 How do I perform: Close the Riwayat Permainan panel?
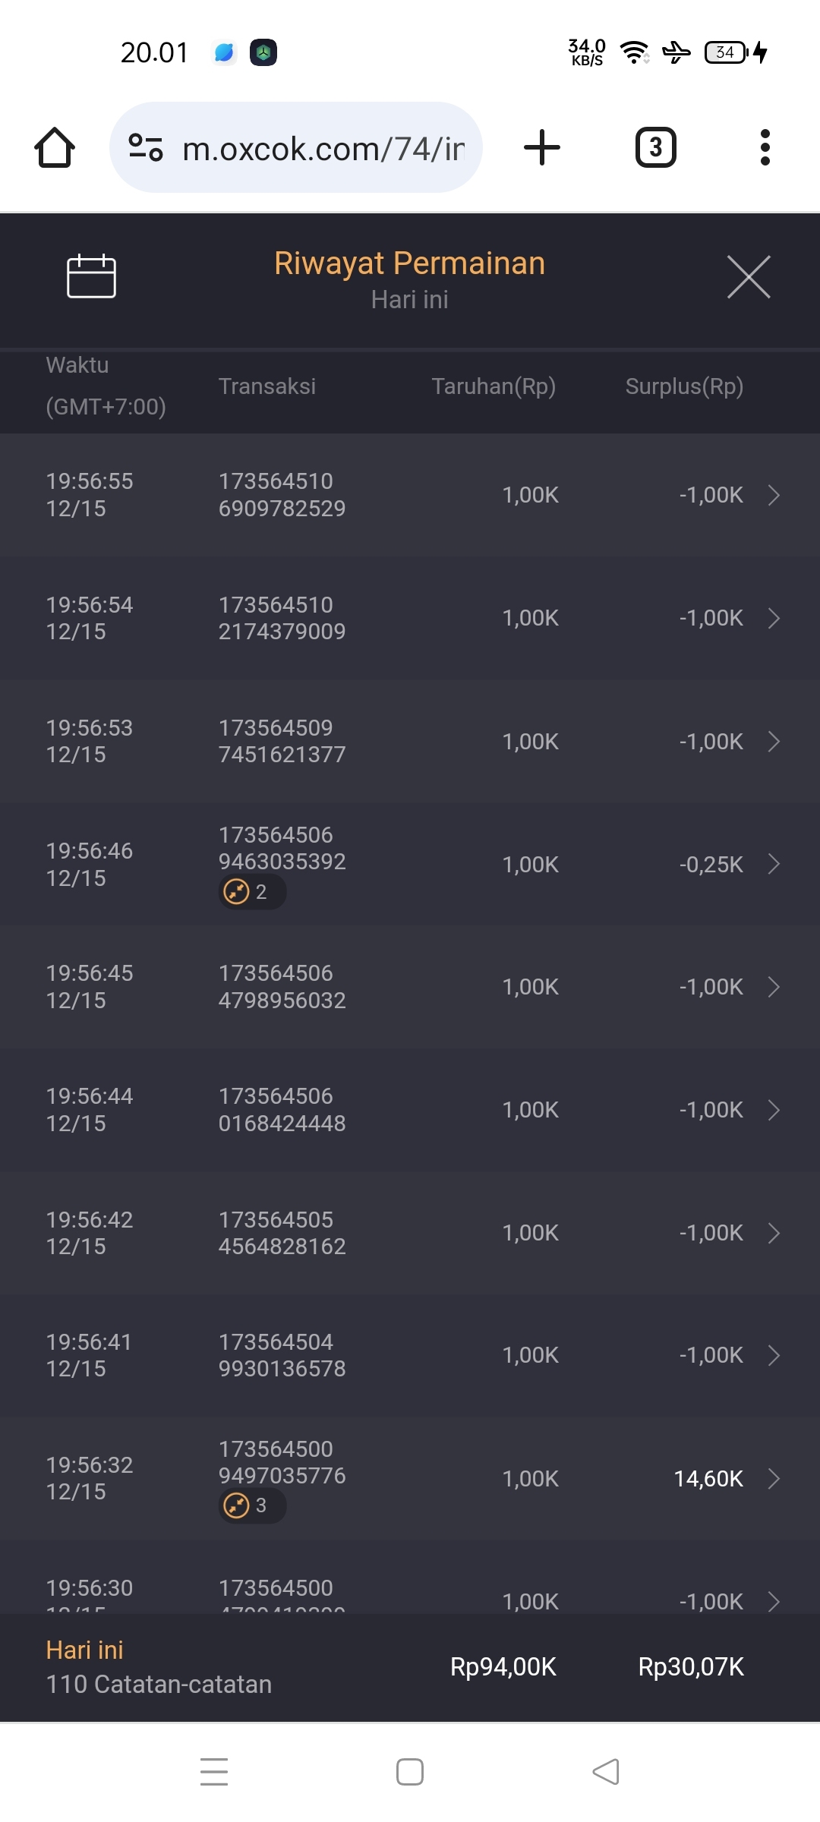(x=748, y=277)
